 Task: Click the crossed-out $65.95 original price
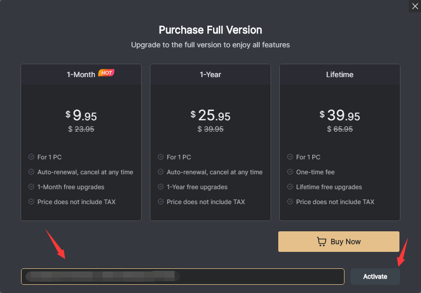pos(340,130)
